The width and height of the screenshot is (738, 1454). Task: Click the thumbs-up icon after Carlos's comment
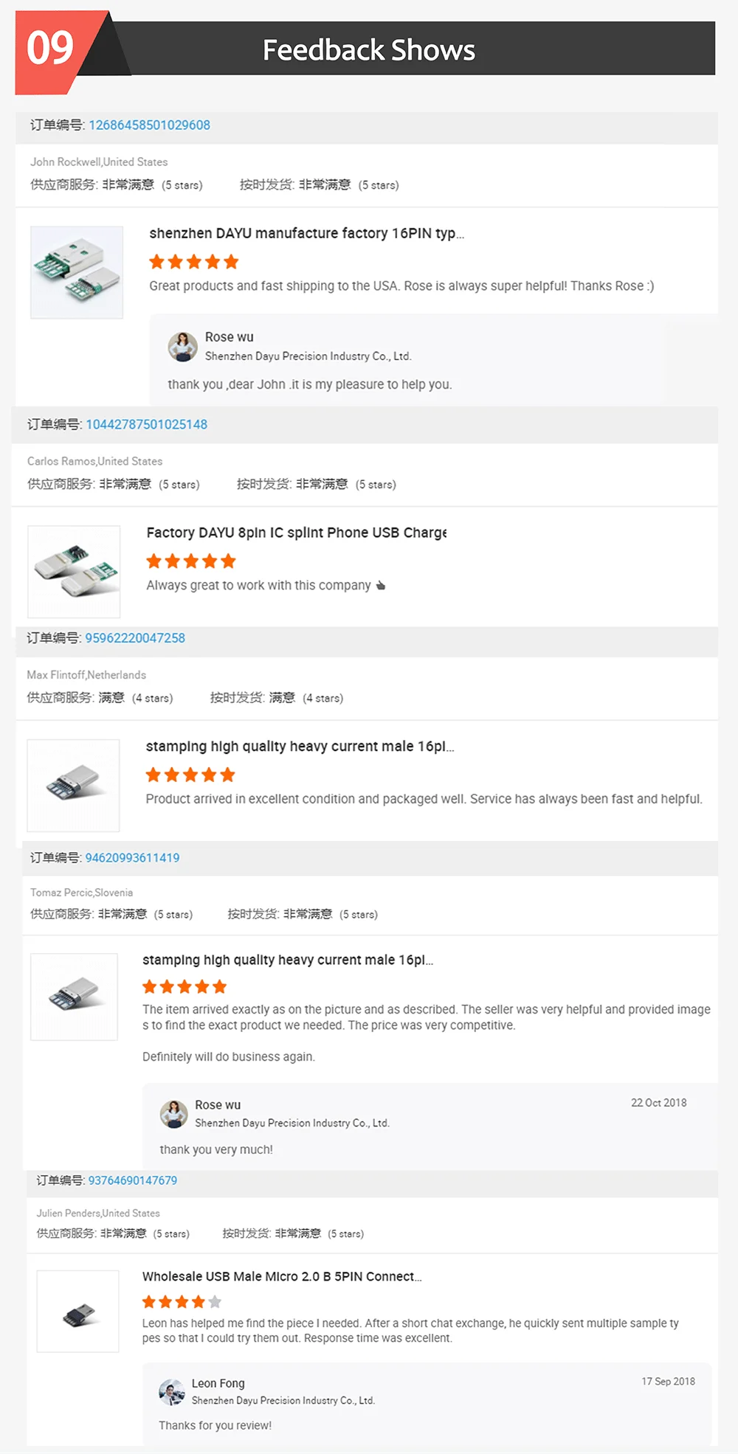(381, 586)
